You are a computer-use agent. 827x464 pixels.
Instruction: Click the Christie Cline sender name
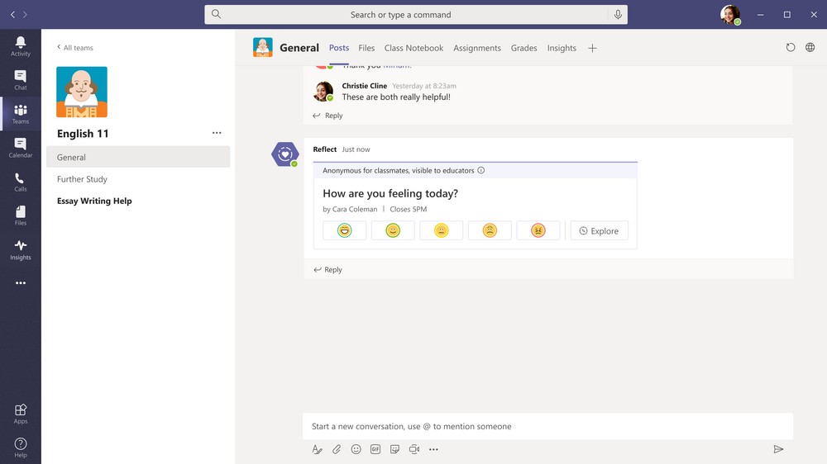[365, 86]
